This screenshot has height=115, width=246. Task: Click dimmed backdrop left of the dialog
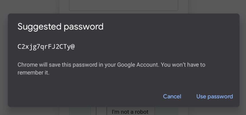pos(3,57)
